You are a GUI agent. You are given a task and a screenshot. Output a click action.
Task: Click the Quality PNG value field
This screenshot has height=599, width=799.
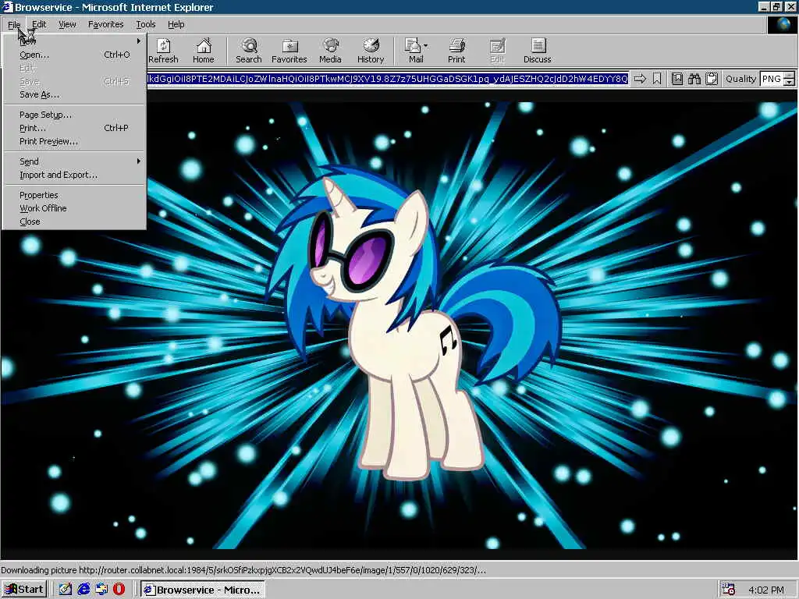pos(772,79)
